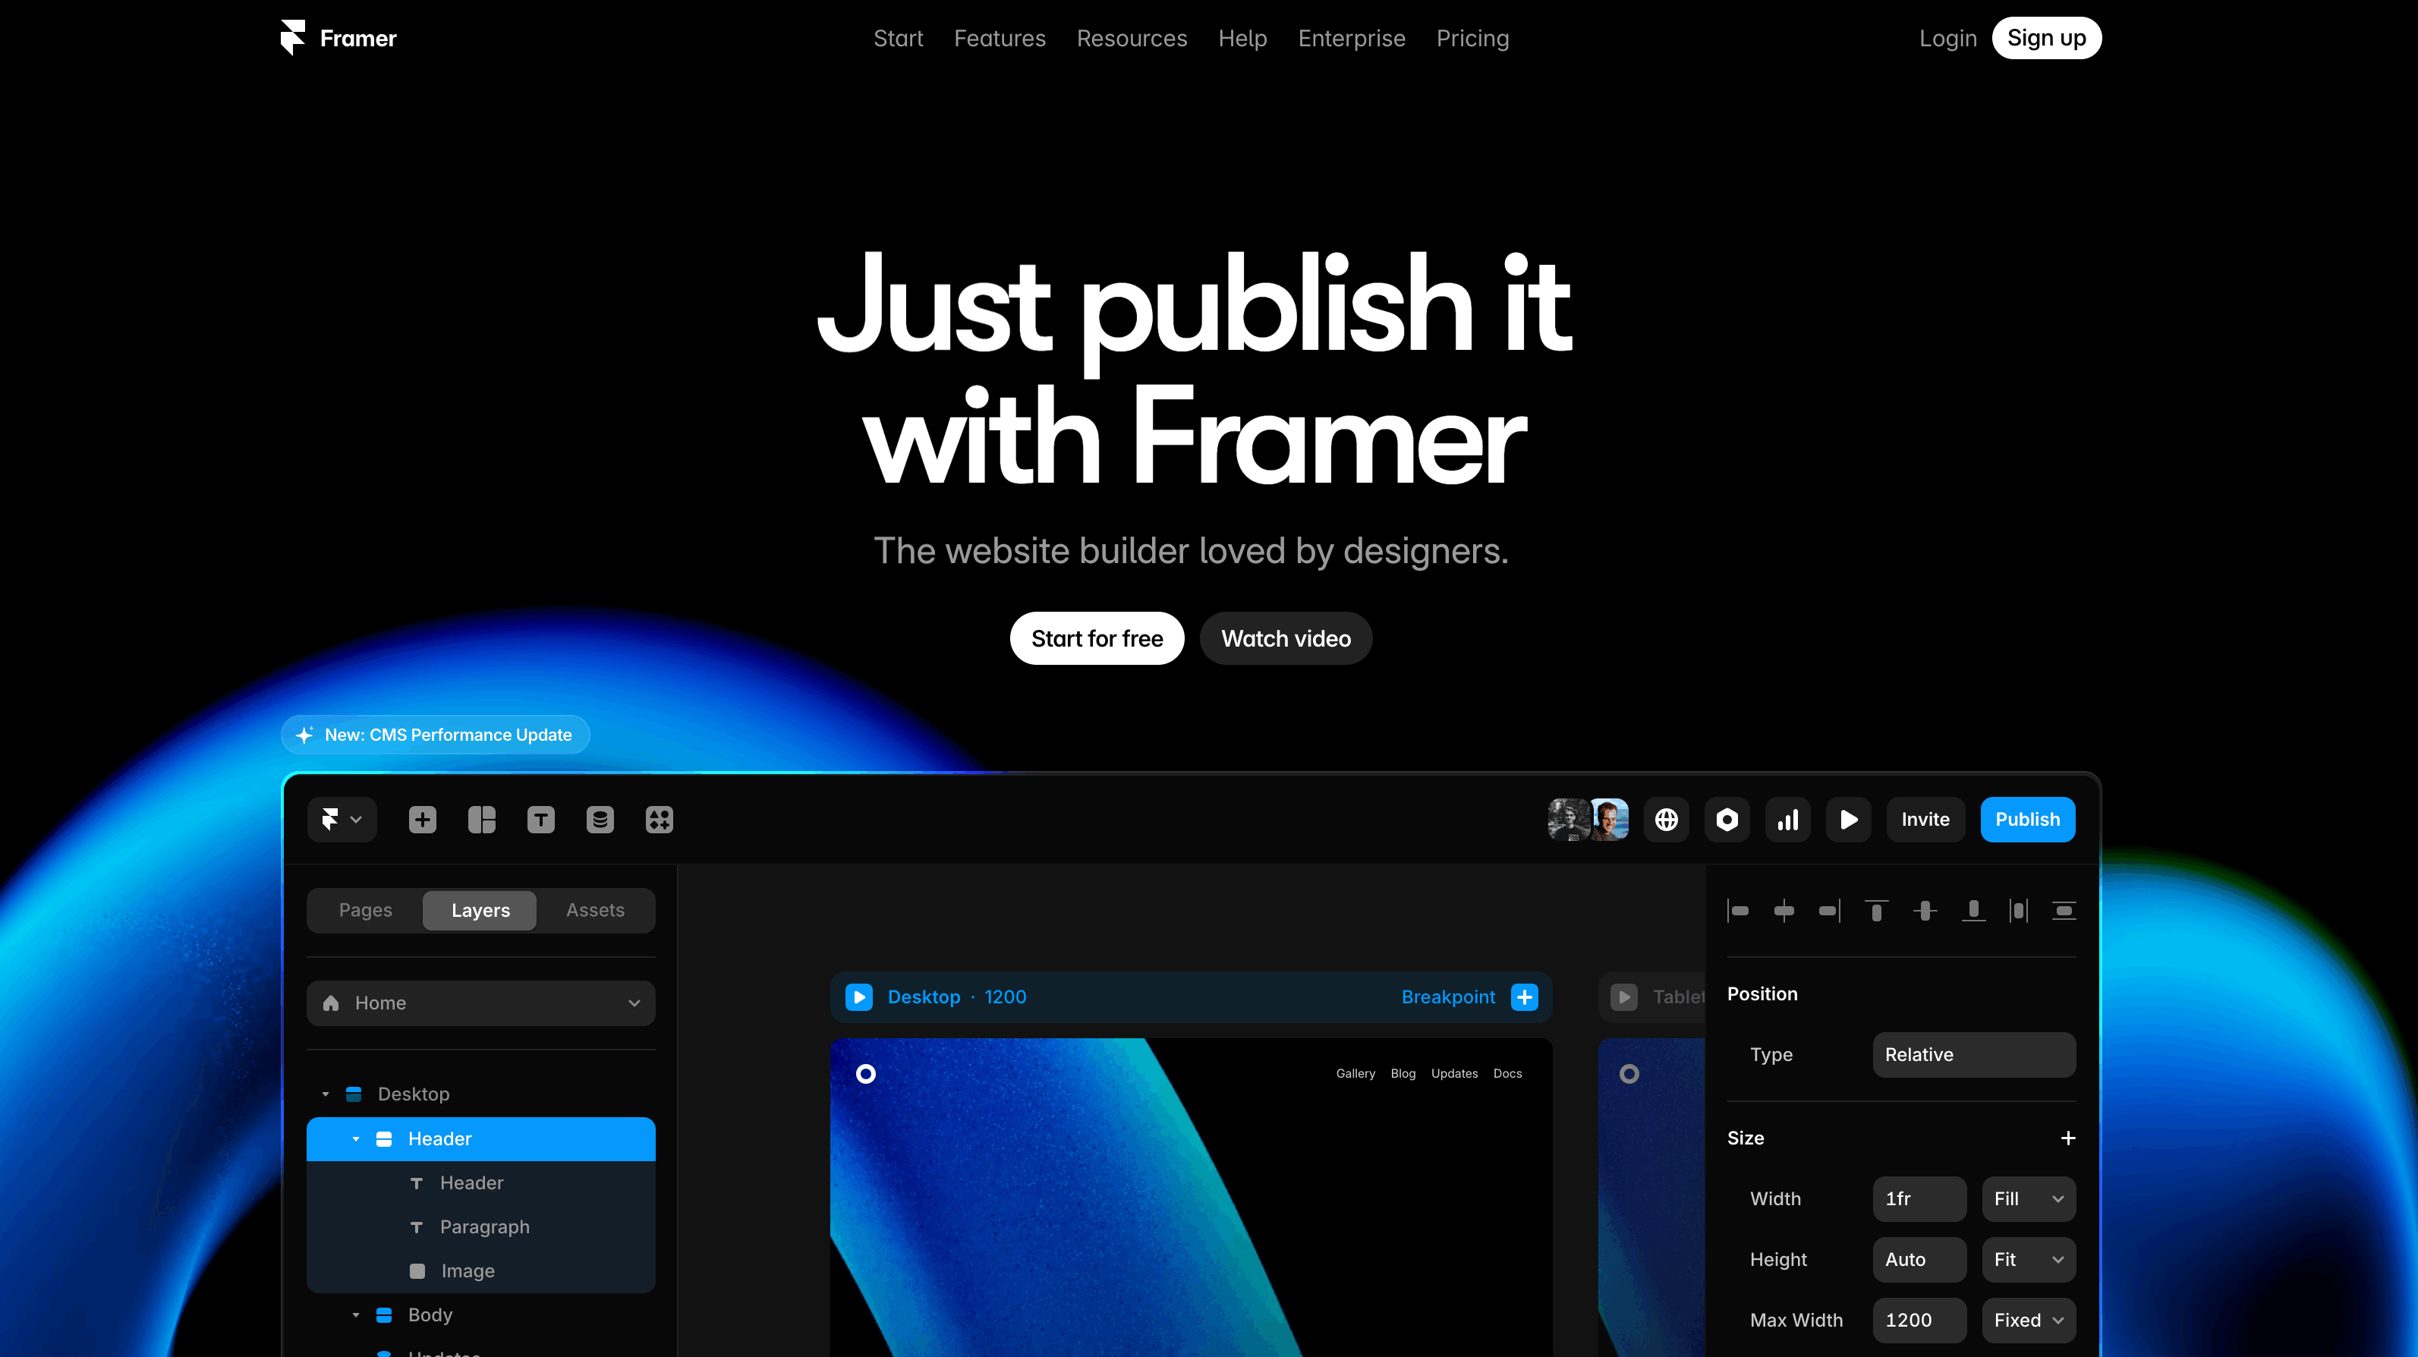Open the CMS database icon
Screen dimensions: 2418x1357
[x=600, y=819]
